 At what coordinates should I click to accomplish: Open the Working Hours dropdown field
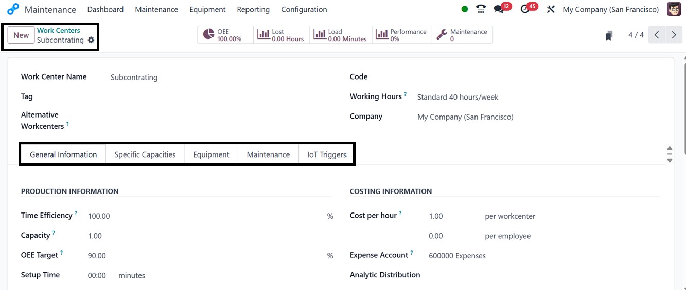coord(458,97)
